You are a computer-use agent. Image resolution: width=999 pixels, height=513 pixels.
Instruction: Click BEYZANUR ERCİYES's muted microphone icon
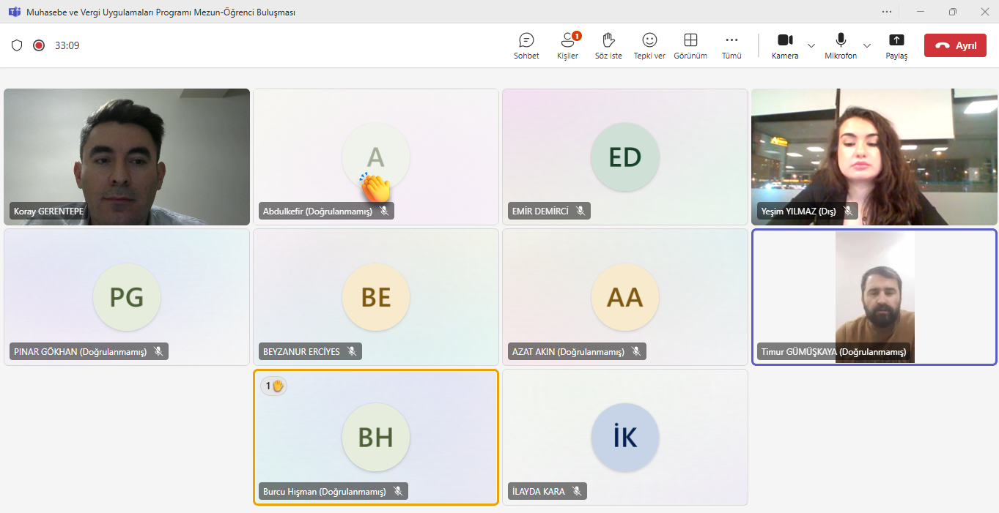352,351
